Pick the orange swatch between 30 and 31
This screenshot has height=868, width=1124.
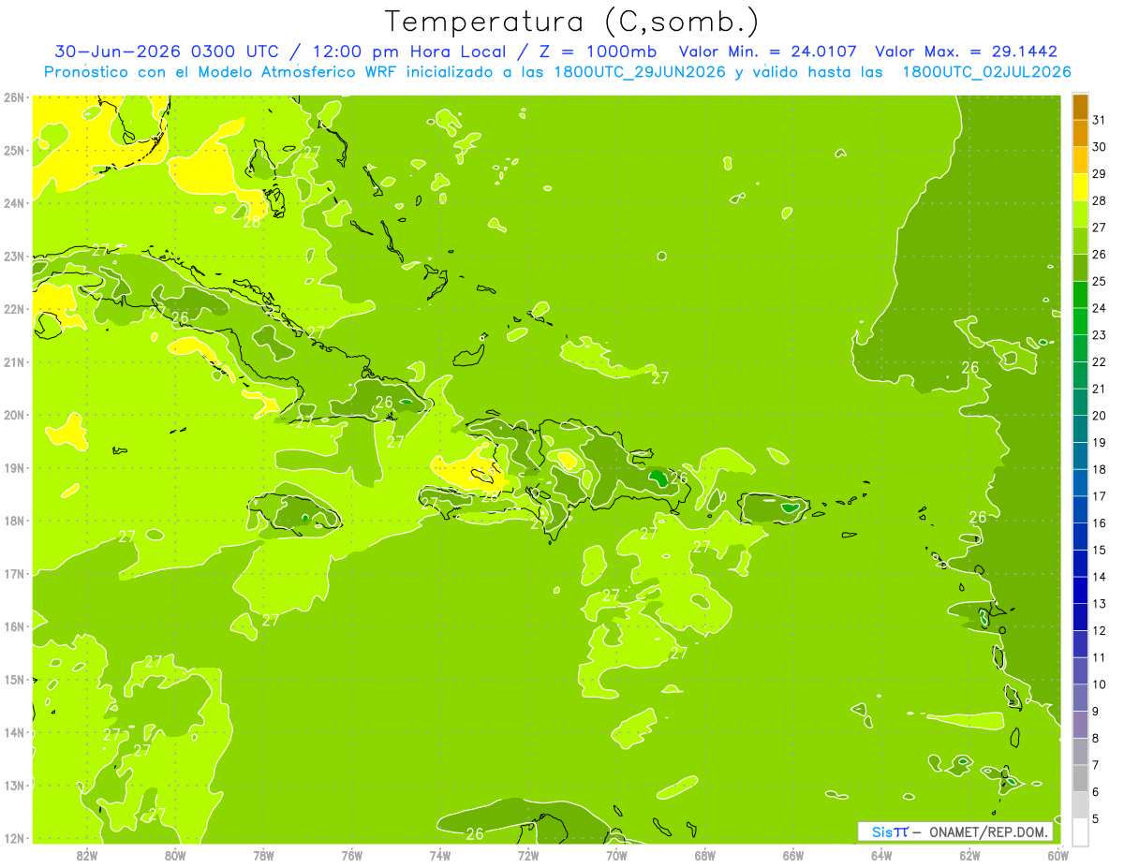point(1081,134)
